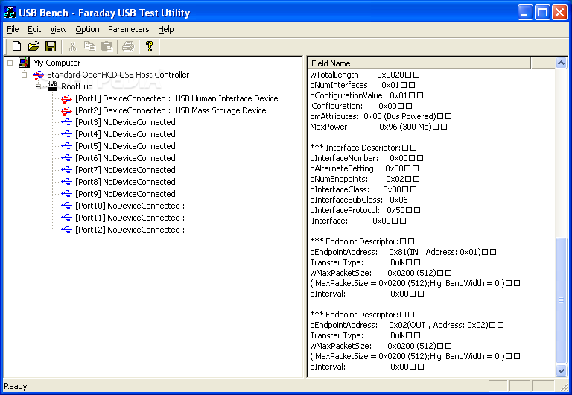
Task: Open the Edit menu
Action: pos(34,29)
